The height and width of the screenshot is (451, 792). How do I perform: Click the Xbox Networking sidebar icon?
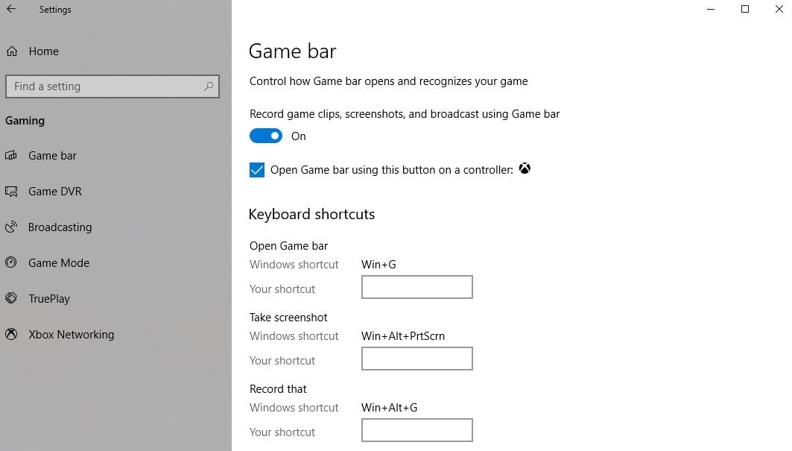[11, 335]
